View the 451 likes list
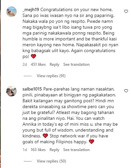 click(x=38, y=64)
